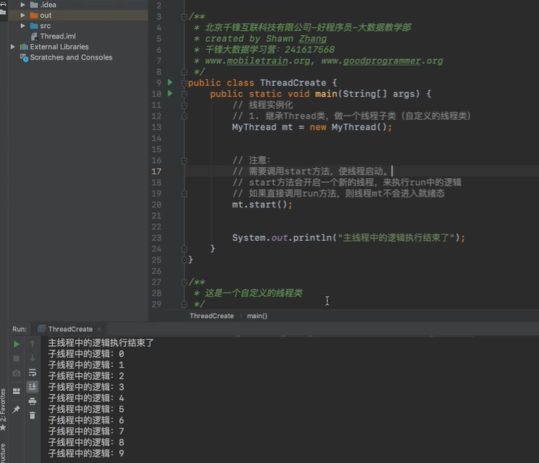The height and width of the screenshot is (463, 539).
Task: Collapse the Javadoc comment fold at line 3
Action: pyautogui.click(x=184, y=16)
